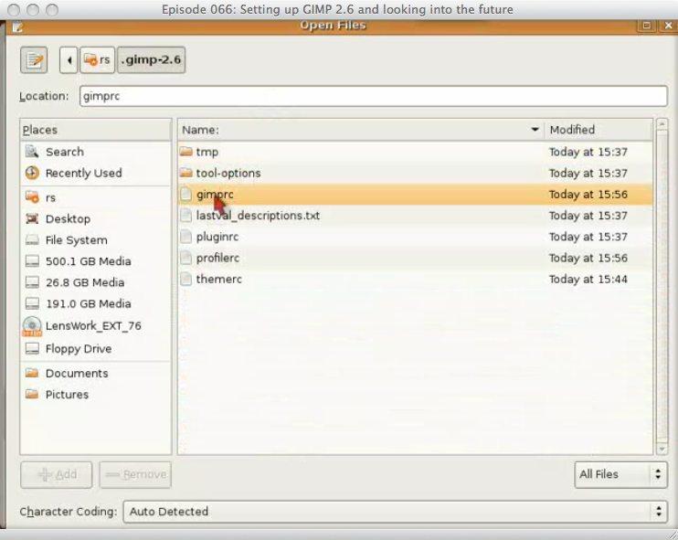Select Desktop in Places sidebar

[x=96, y=218]
